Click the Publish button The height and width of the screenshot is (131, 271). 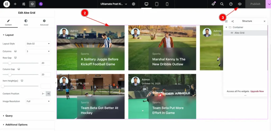click(x=255, y=4)
